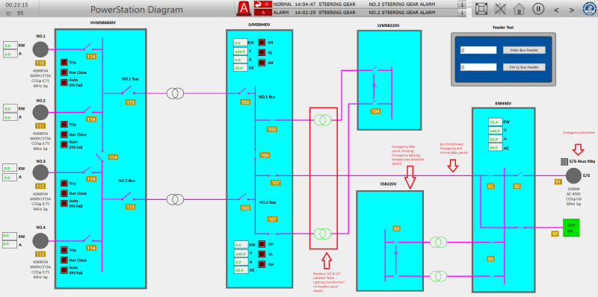
Task: Operate bus-tie breaker 114 between HV buses
Action: (x=100, y=157)
